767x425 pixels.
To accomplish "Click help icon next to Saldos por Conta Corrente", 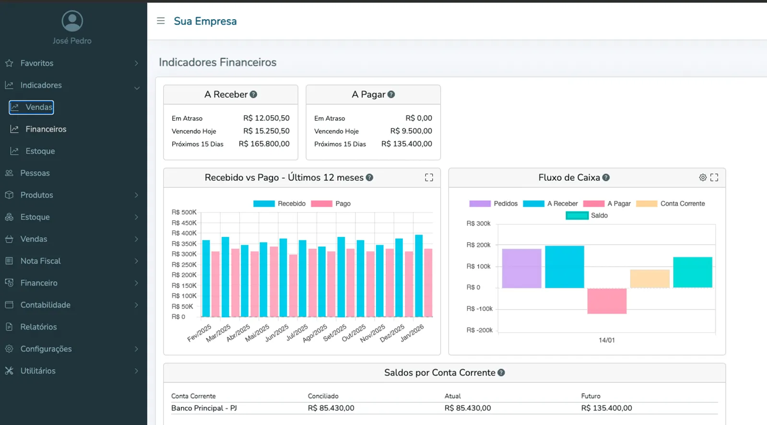I will click(x=501, y=373).
